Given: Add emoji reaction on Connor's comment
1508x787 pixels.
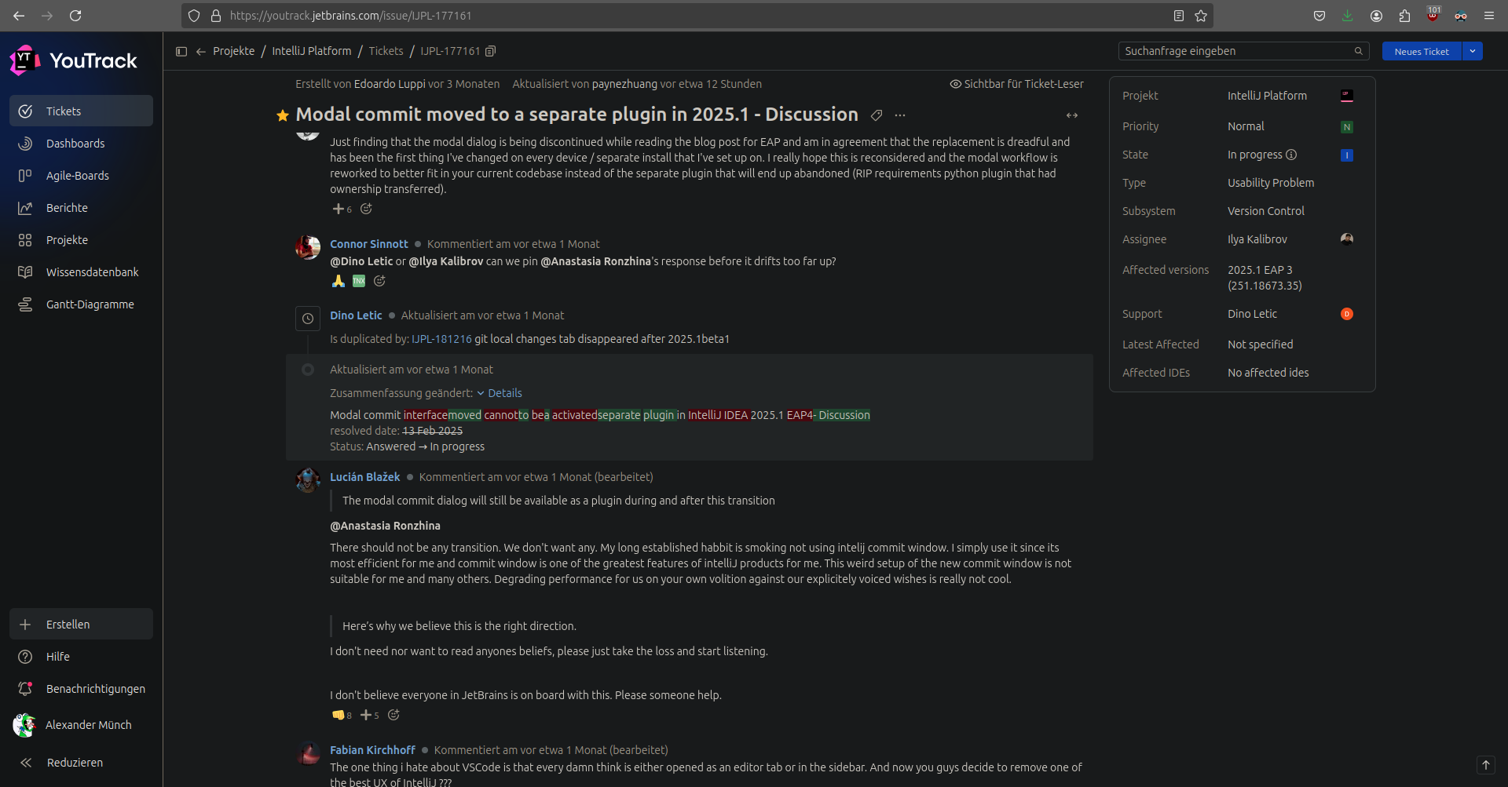Looking at the screenshot, I should (x=379, y=281).
